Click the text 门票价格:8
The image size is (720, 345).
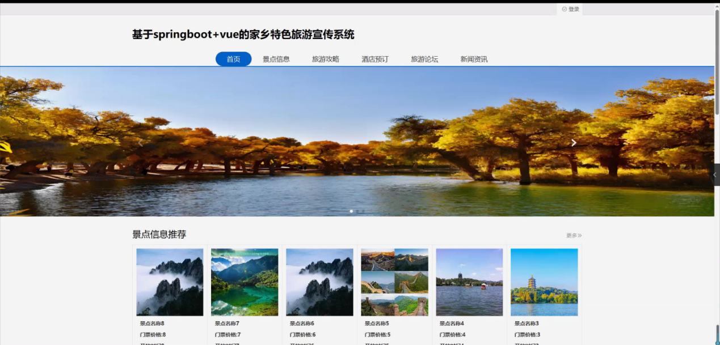[153, 335]
